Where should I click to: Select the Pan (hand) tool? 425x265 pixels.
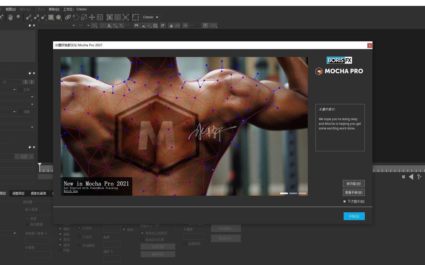click(x=10, y=17)
